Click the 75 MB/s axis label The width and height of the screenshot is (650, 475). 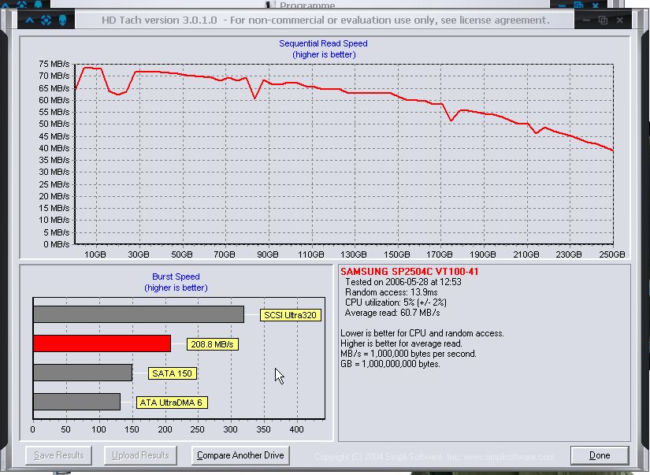click(x=54, y=64)
